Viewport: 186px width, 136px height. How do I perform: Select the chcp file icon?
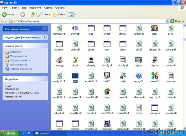pyautogui.click(x=91, y=28)
